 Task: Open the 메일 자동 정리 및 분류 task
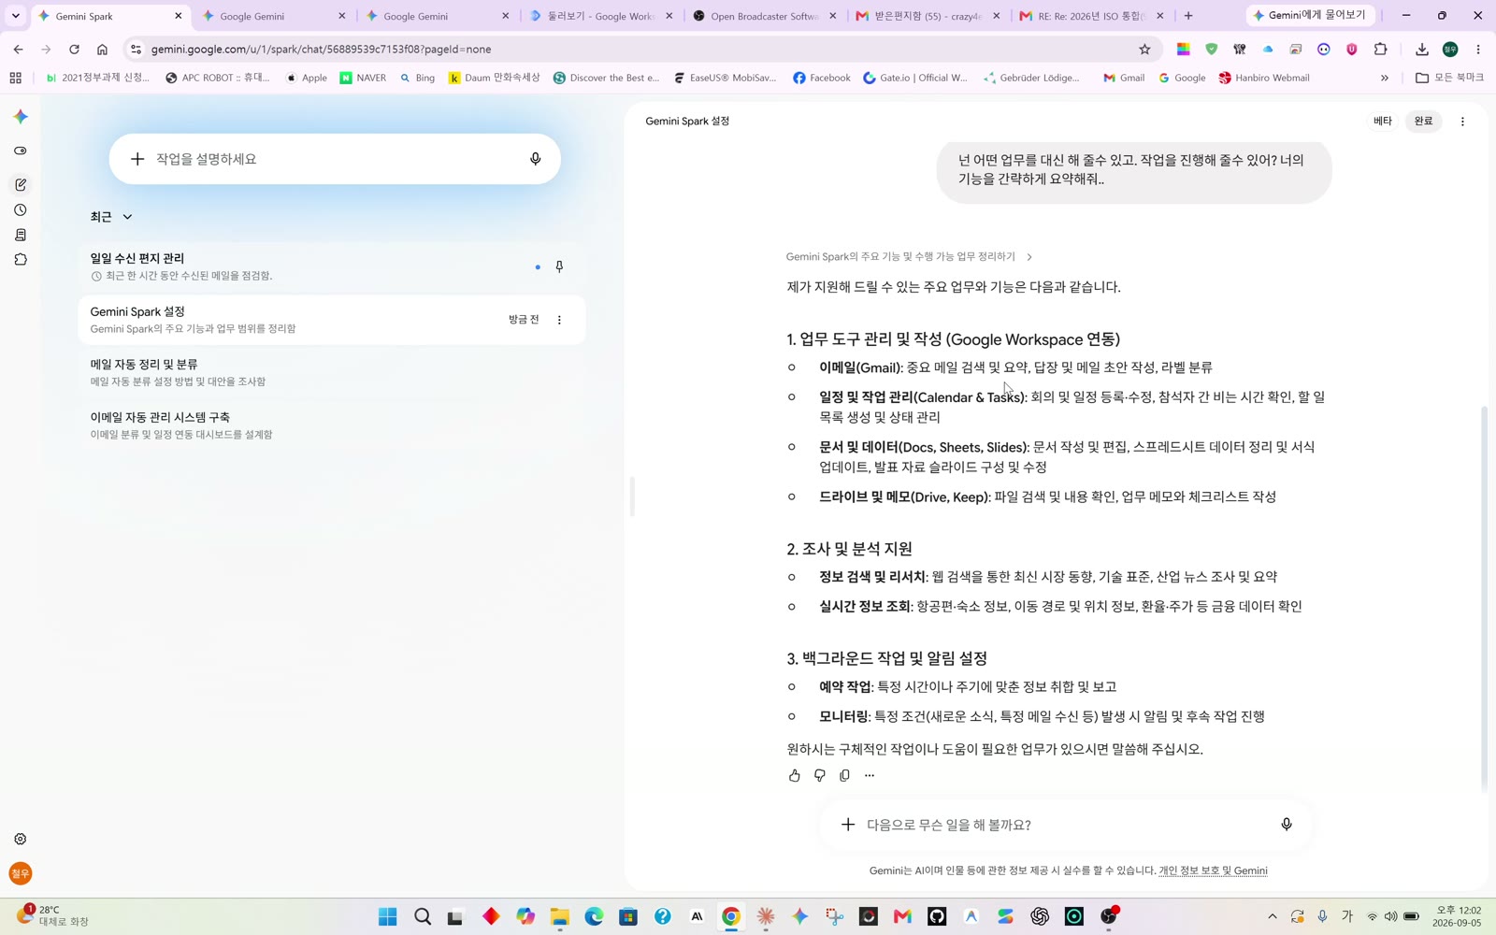pyautogui.click(x=331, y=372)
